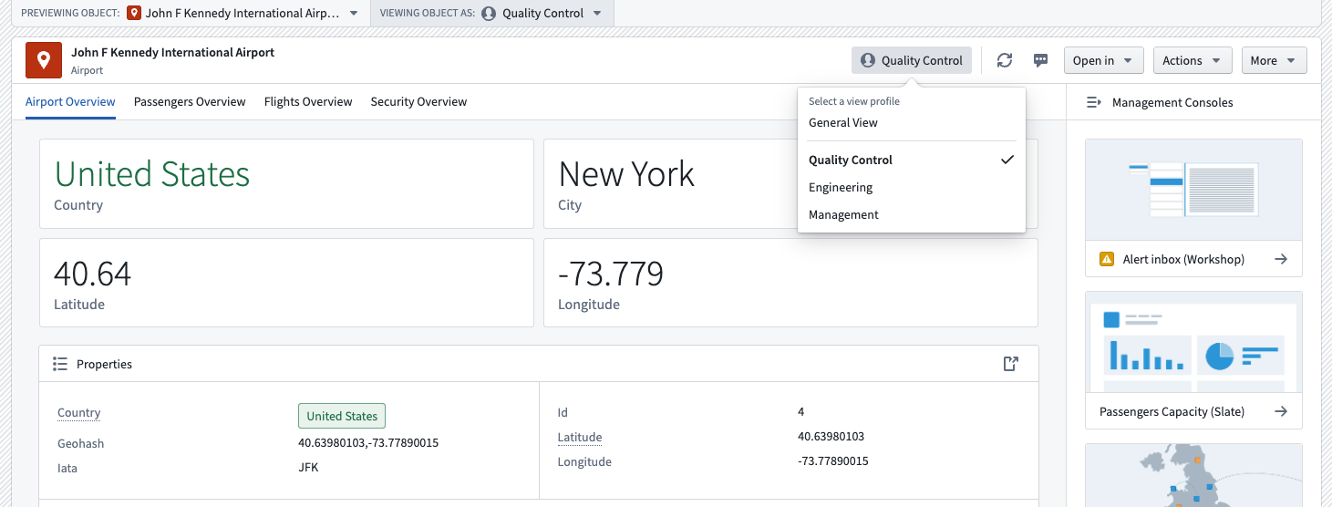Expand the Actions dropdown
Viewport: 1332px width, 507px height.
click(x=1193, y=60)
